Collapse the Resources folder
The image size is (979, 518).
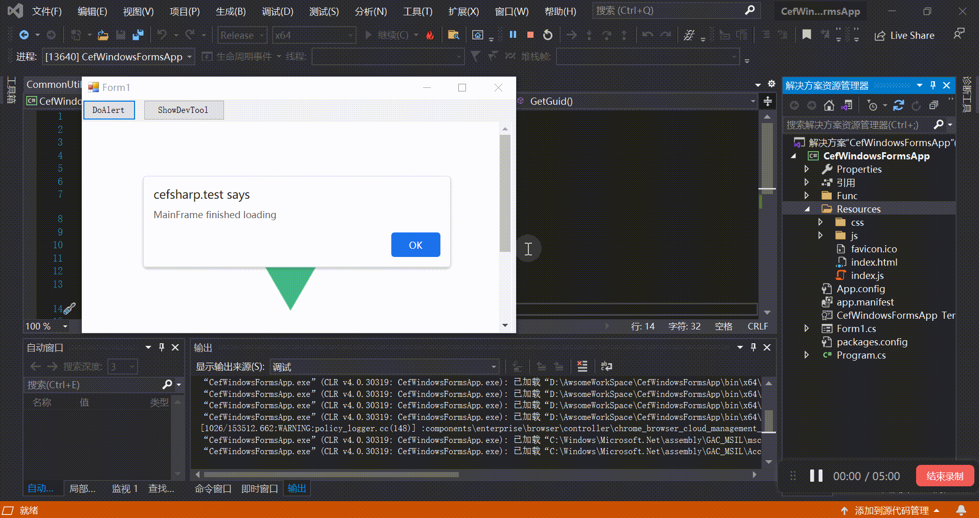click(x=807, y=208)
